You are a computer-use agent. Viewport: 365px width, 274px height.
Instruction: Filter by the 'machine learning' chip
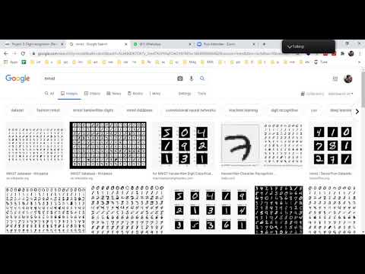[x=243, y=110]
